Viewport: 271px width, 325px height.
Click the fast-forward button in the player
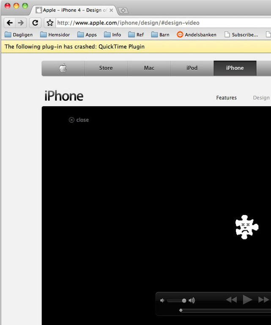(x=263, y=300)
